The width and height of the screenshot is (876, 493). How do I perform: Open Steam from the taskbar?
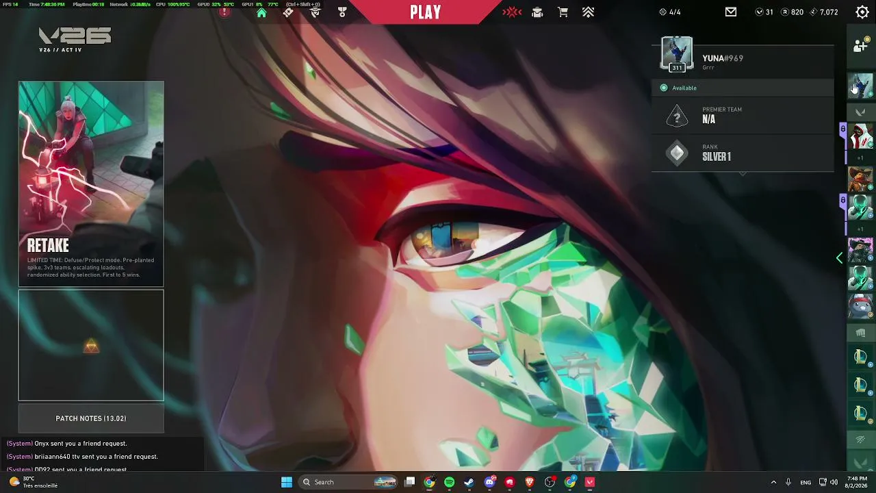(x=469, y=482)
